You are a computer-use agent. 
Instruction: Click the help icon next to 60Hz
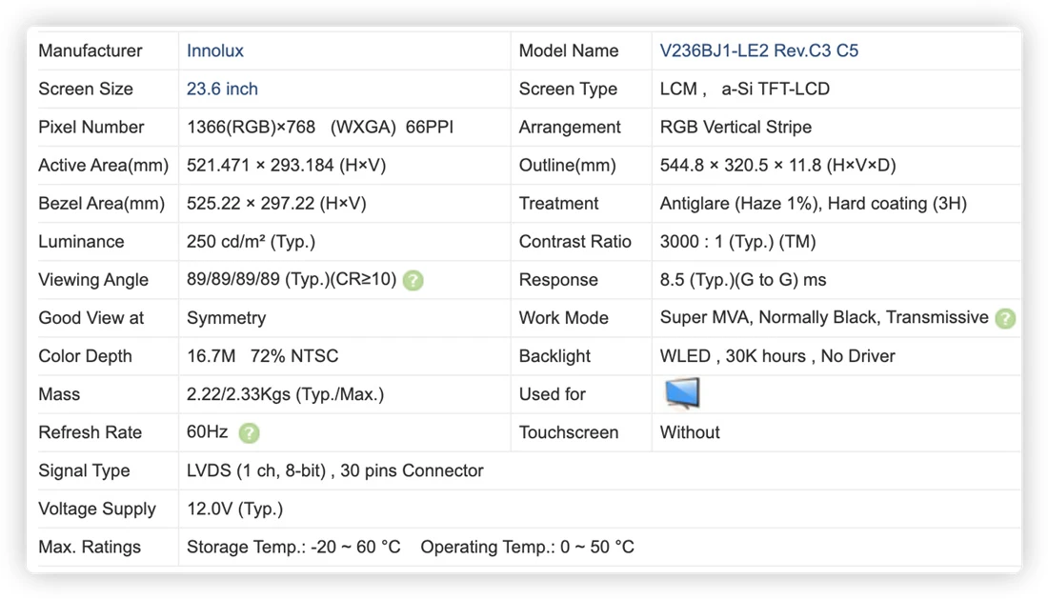249,433
